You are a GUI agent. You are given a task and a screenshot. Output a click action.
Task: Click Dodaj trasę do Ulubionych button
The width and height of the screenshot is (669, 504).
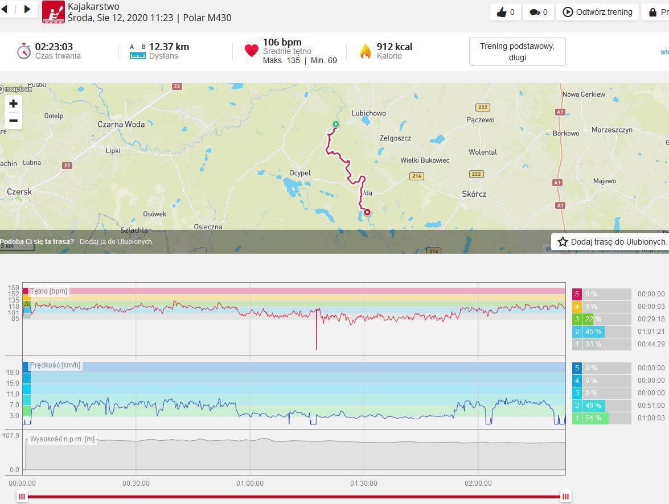click(x=611, y=242)
